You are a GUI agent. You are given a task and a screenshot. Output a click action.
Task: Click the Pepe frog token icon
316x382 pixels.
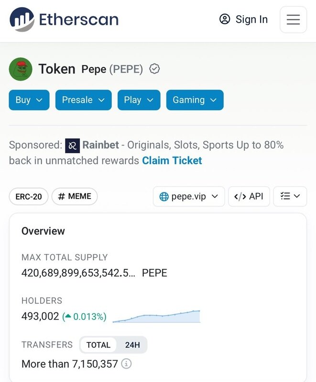(21, 69)
